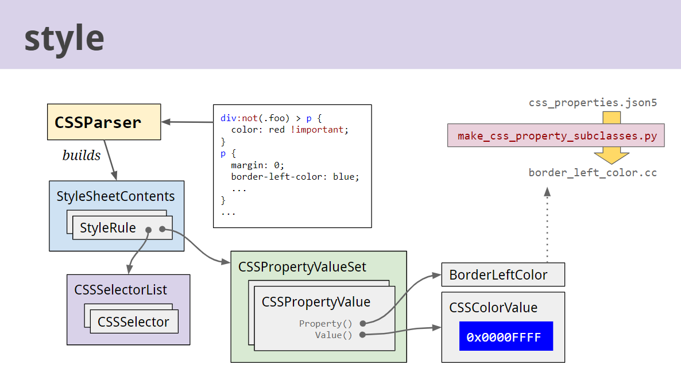Click the CSSPropertyValue label
The image size is (681, 376).
pyautogui.click(x=316, y=302)
